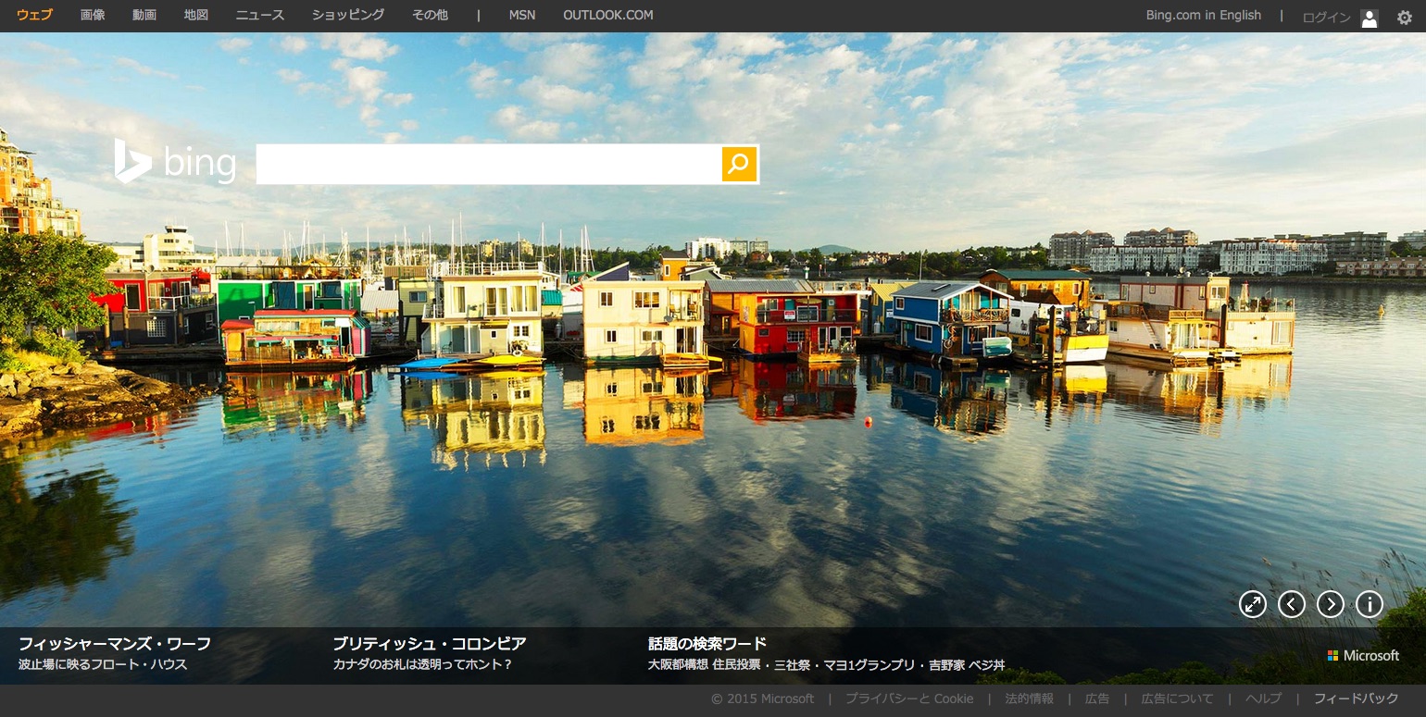Switch to the 画像 tab
1426x717 pixels.
click(x=93, y=15)
